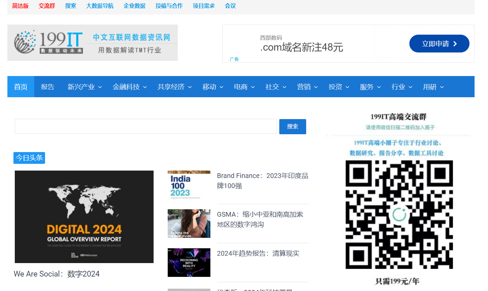The width and height of the screenshot is (488, 291).
Task: Expand the 营销 menu
Action: 307,87
